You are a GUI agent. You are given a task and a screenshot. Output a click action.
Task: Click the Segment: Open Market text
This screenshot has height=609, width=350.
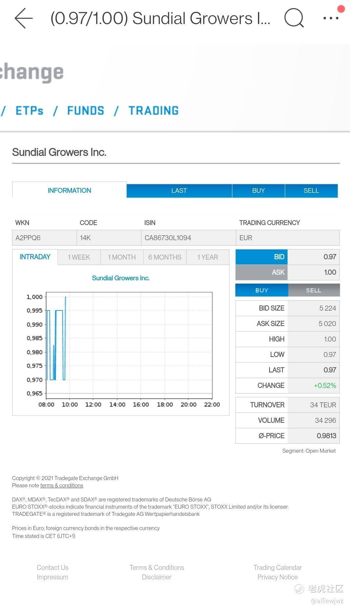pos(309,451)
